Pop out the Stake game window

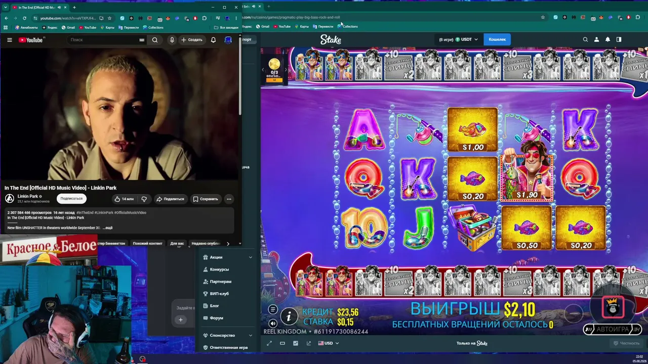pyautogui.click(x=309, y=343)
